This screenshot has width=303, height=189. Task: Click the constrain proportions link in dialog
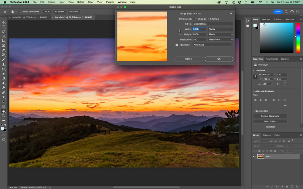[179, 31]
